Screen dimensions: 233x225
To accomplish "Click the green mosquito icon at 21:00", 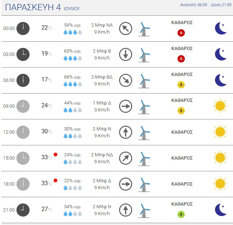I will point(181,214).
